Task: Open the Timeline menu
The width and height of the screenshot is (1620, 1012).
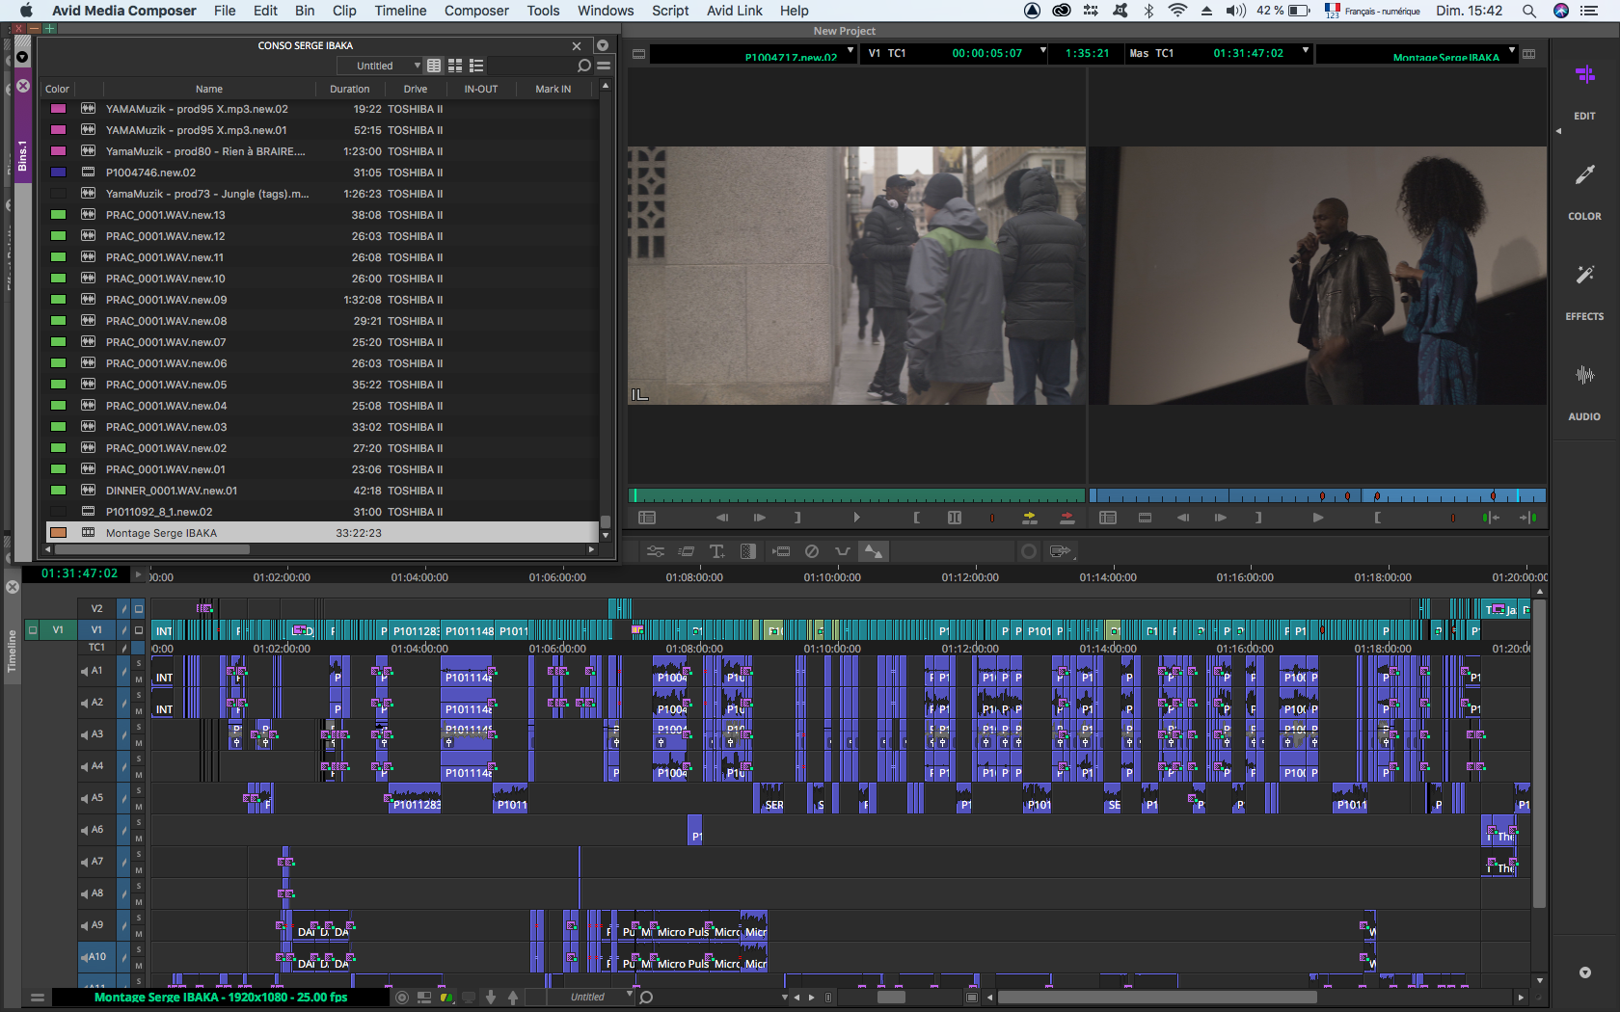Action: tap(400, 11)
